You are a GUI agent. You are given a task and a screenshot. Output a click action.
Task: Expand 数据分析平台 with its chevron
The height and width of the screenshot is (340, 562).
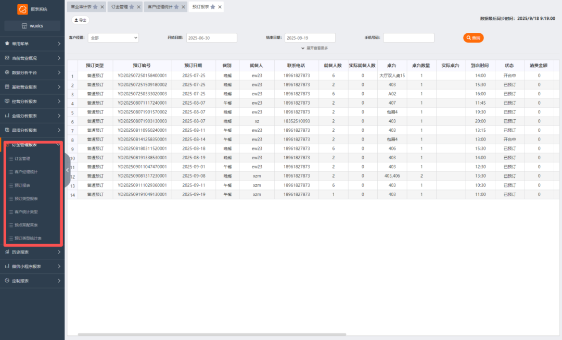tap(59, 72)
